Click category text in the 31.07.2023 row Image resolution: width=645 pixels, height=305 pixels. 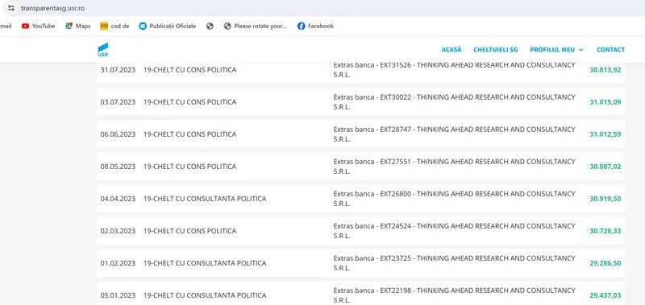(x=190, y=70)
